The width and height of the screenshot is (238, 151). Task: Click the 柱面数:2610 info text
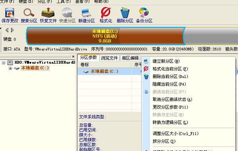click(x=209, y=49)
